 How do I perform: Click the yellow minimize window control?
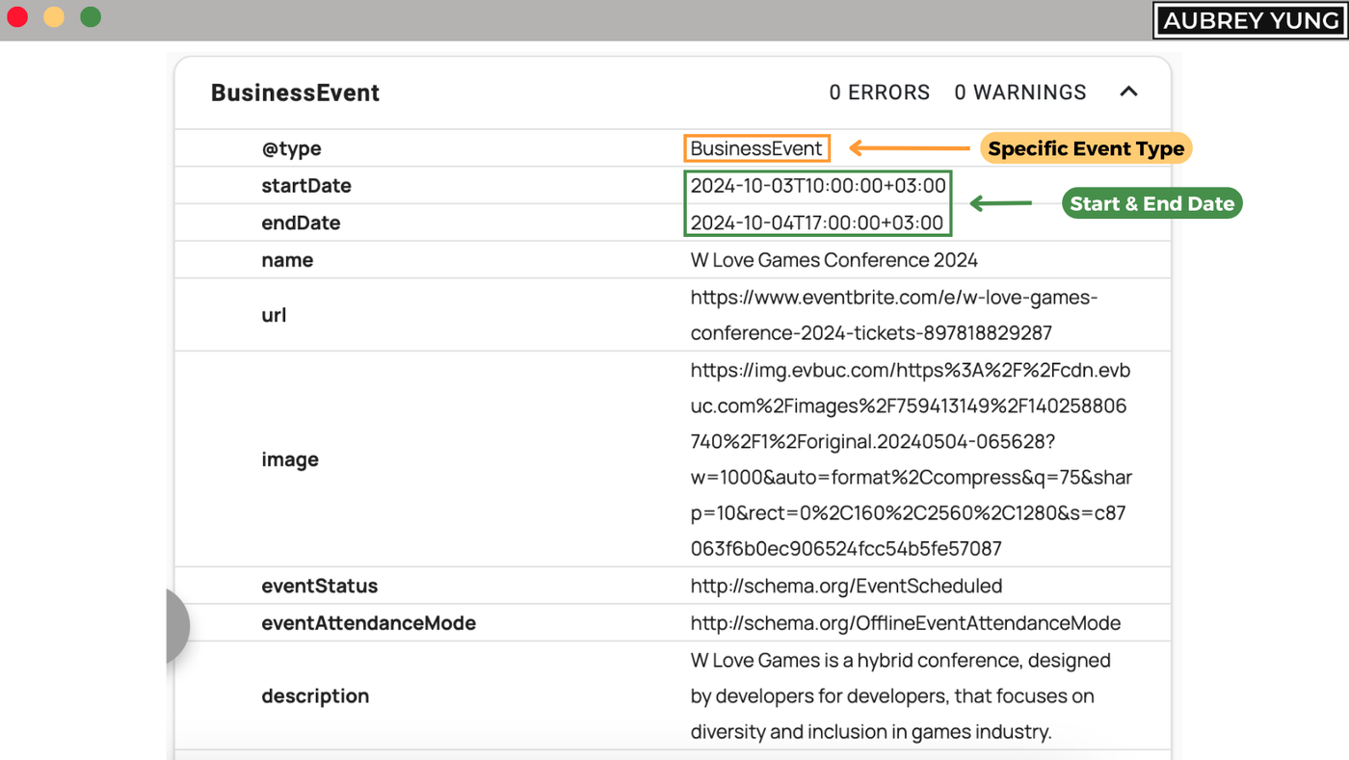pos(53,16)
